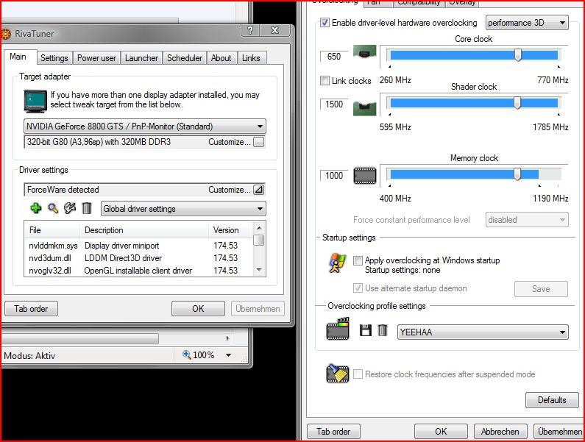Click the Customize button for 320-bit G80 adapter

(x=258, y=142)
